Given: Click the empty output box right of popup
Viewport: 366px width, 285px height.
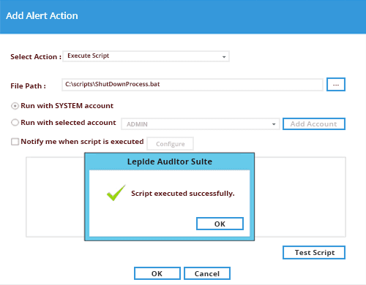Looking at the screenshot, I should point(300,197).
